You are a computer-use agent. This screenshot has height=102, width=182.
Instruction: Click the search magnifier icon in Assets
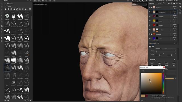6,7
